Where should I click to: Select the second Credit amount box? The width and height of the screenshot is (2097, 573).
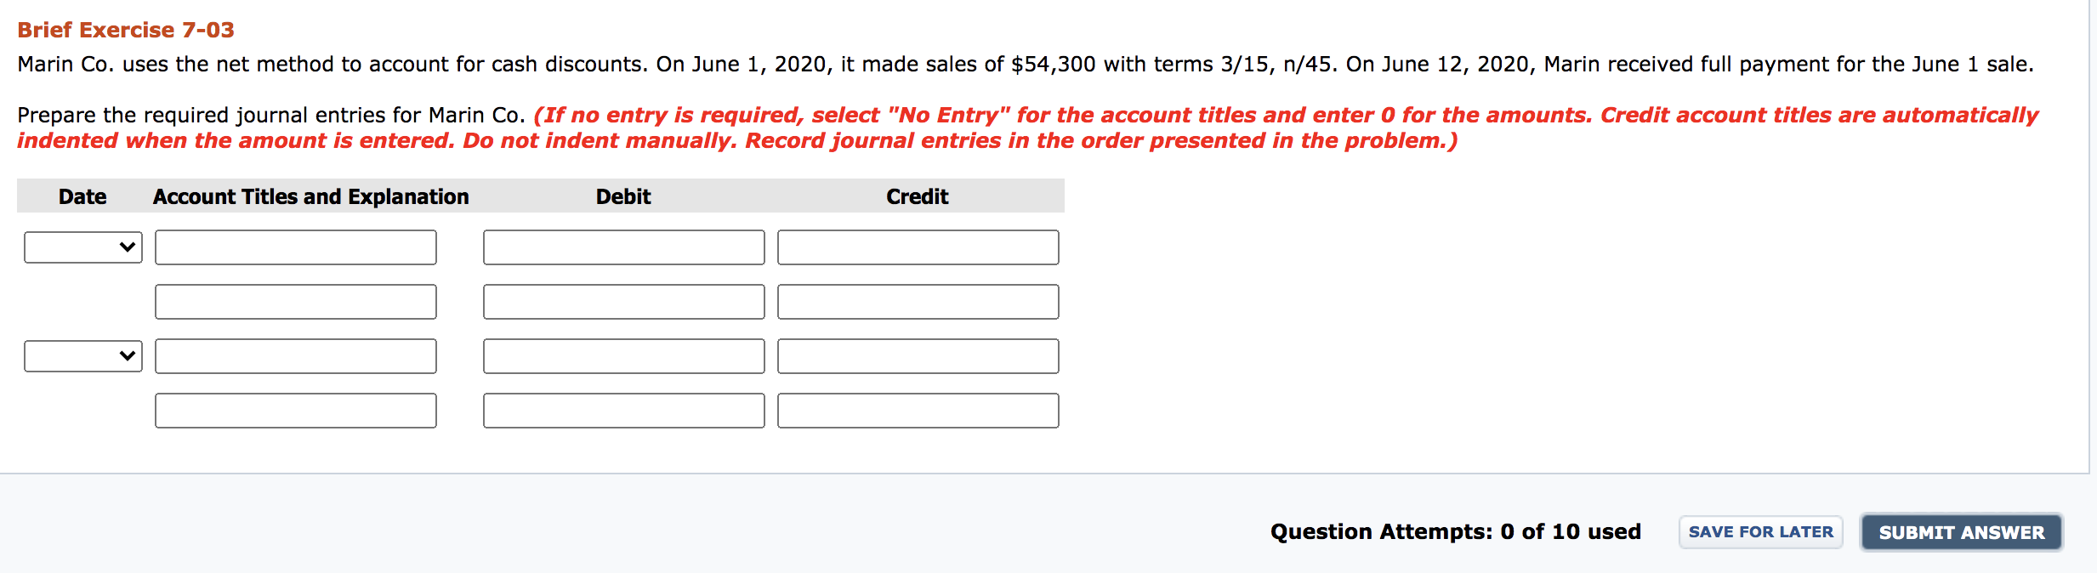(x=917, y=302)
